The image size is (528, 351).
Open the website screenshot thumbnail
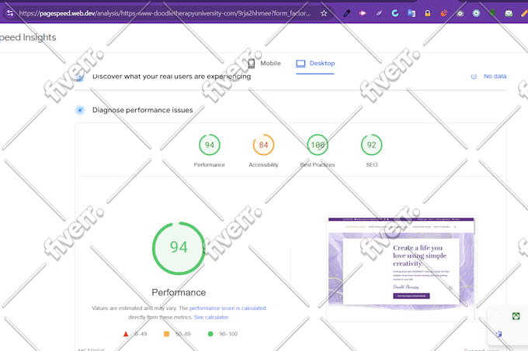[x=401, y=269]
